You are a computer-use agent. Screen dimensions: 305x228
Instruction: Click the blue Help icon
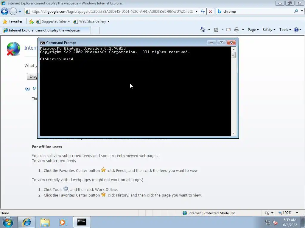[296, 30]
